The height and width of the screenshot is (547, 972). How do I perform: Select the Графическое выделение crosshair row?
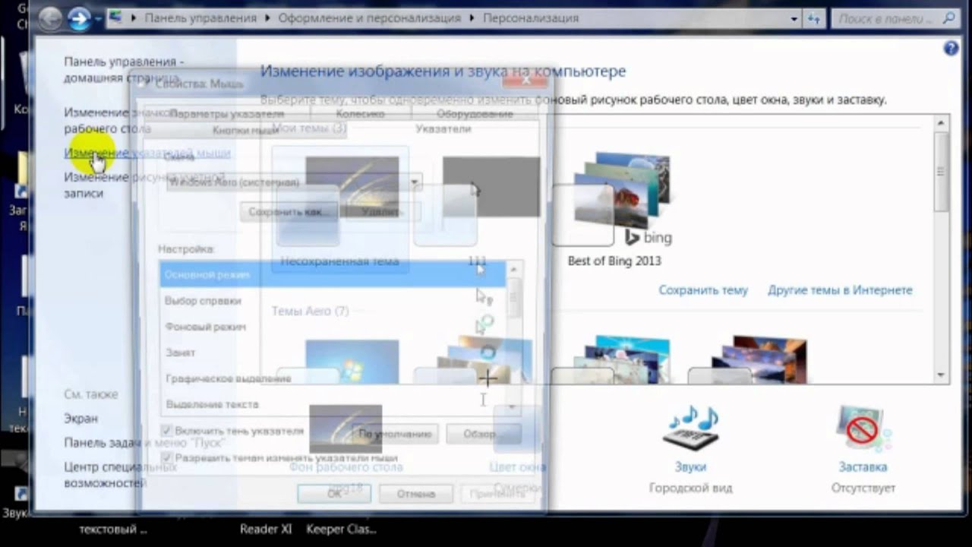click(x=333, y=378)
